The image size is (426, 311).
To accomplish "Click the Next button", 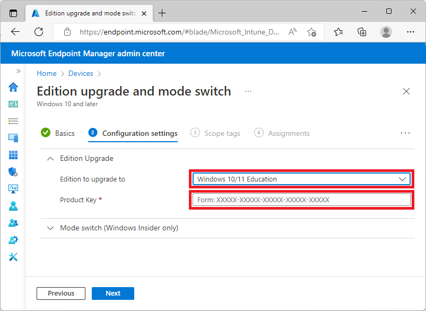I will click(112, 293).
